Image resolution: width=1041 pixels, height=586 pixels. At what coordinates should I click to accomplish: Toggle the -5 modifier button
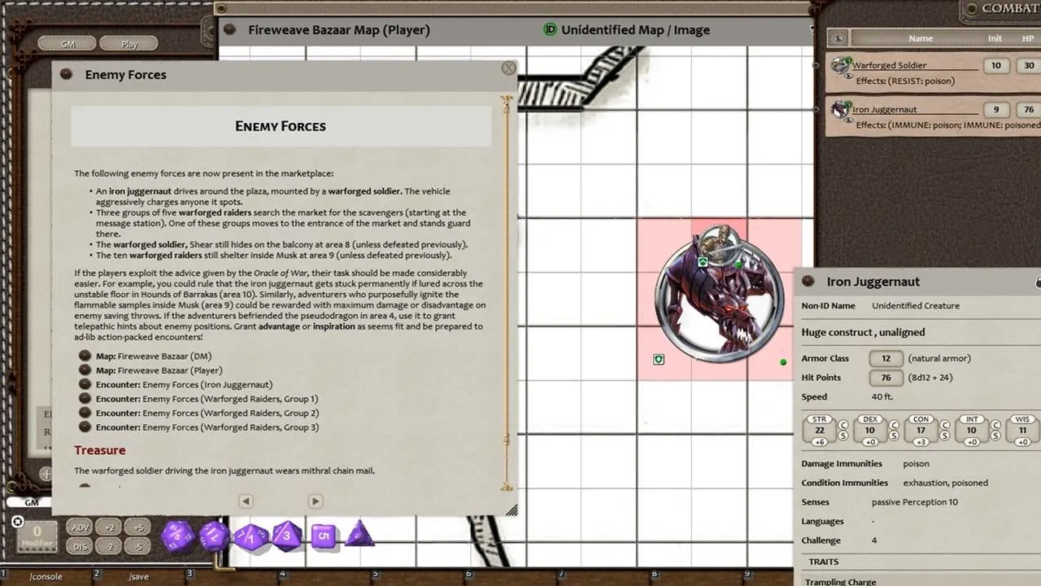pyautogui.click(x=138, y=547)
